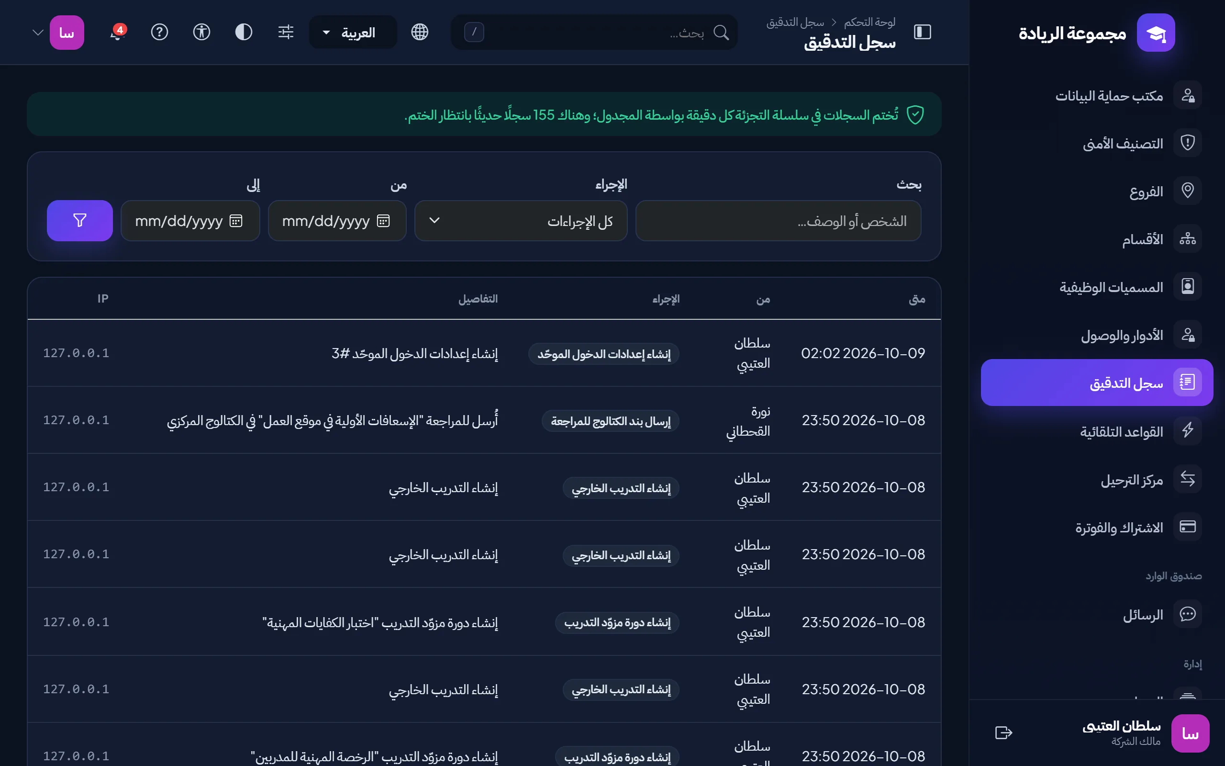Viewport: 1225px width, 766px height.
Task: Click the المسميات الوظيفية badge icon
Action: point(1188,287)
